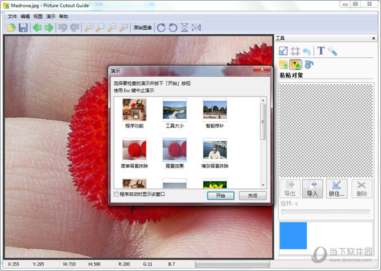Open the wrench settings tool
The image size is (381, 271).
(332, 51)
